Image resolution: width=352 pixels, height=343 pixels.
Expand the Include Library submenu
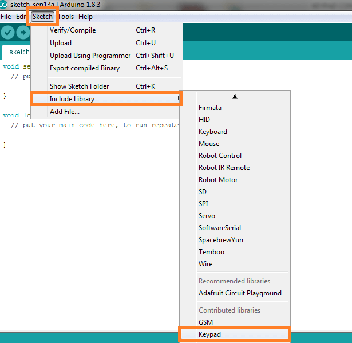pos(106,99)
